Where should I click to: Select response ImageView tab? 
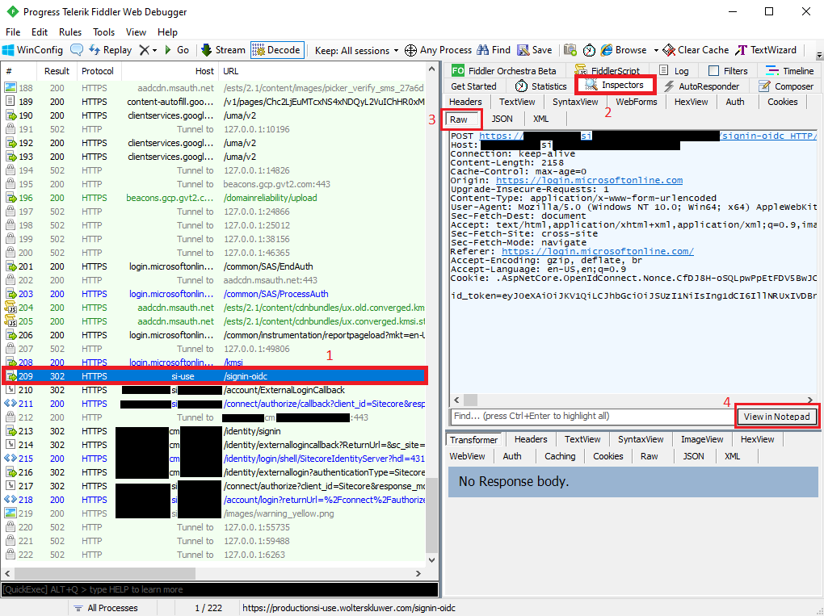pyautogui.click(x=701, y=439)
